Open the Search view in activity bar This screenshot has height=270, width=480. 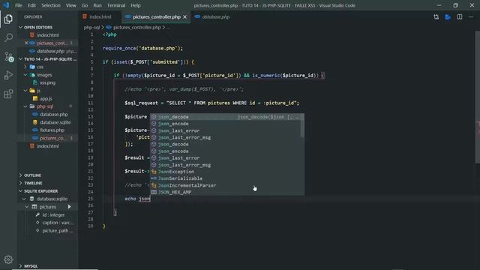(8, 37)
